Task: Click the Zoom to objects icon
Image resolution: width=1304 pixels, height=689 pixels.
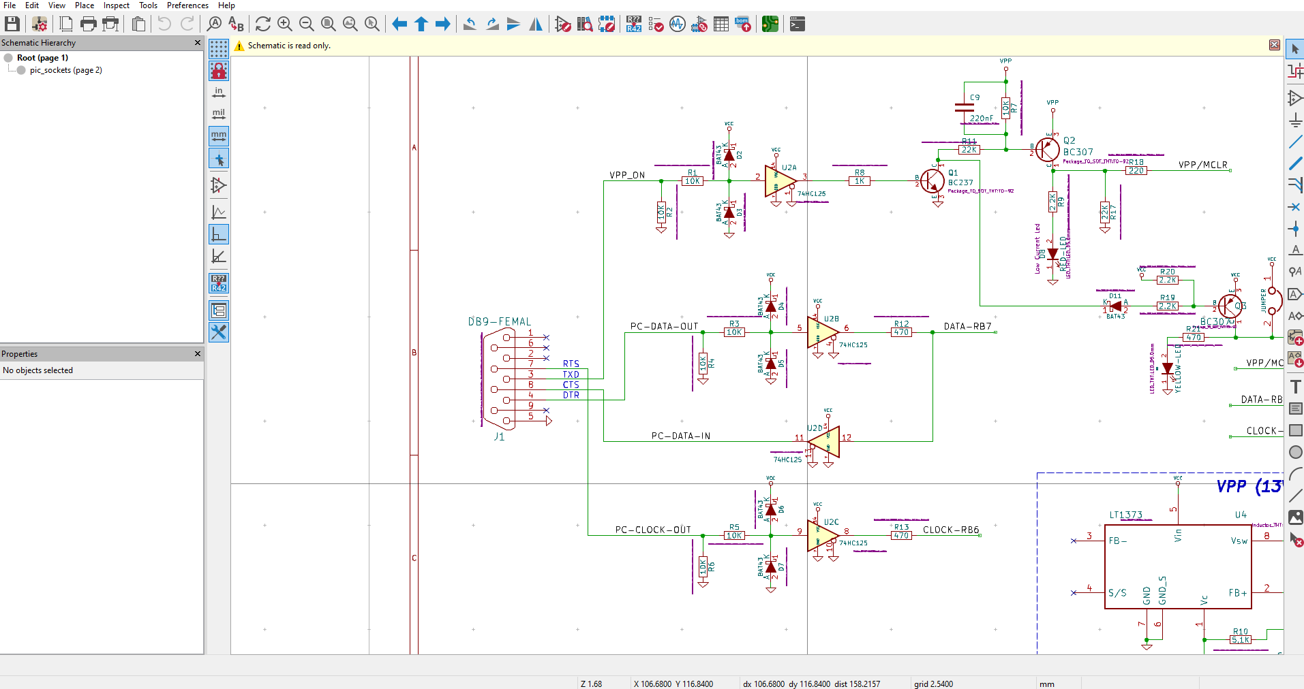Action: [350, 25]
